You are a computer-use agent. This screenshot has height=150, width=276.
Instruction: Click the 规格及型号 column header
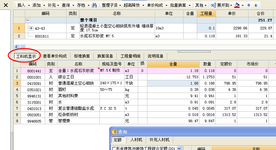coord(112,64)
